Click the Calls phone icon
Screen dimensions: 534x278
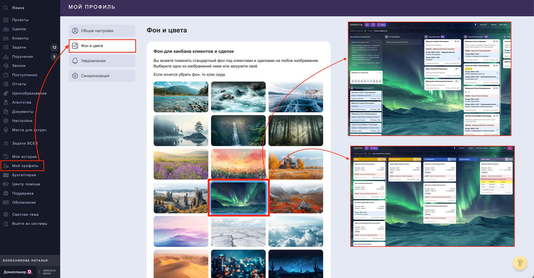[6, 66]
